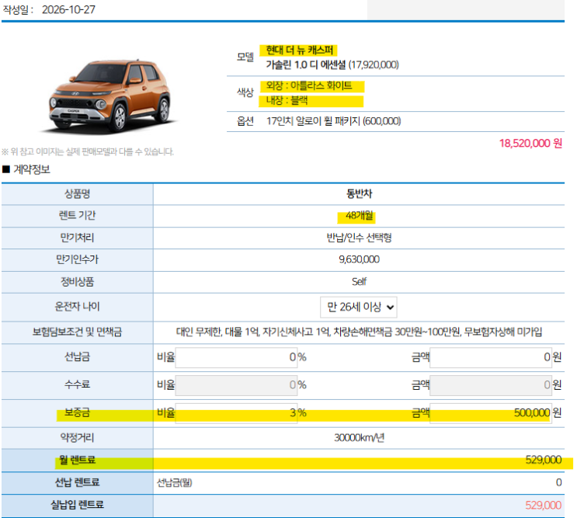This screenshot has width=577, height=518.
Task: Click the total price 18,520,000 원
Action: tap(530, 143)
